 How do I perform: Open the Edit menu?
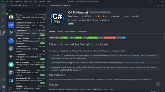point(12,2)
